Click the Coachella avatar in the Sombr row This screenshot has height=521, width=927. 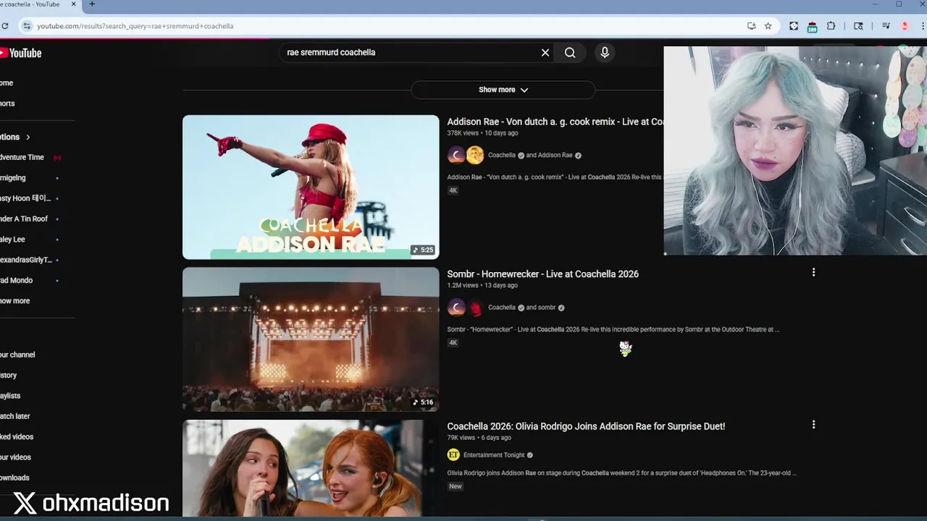click(456, 308)
